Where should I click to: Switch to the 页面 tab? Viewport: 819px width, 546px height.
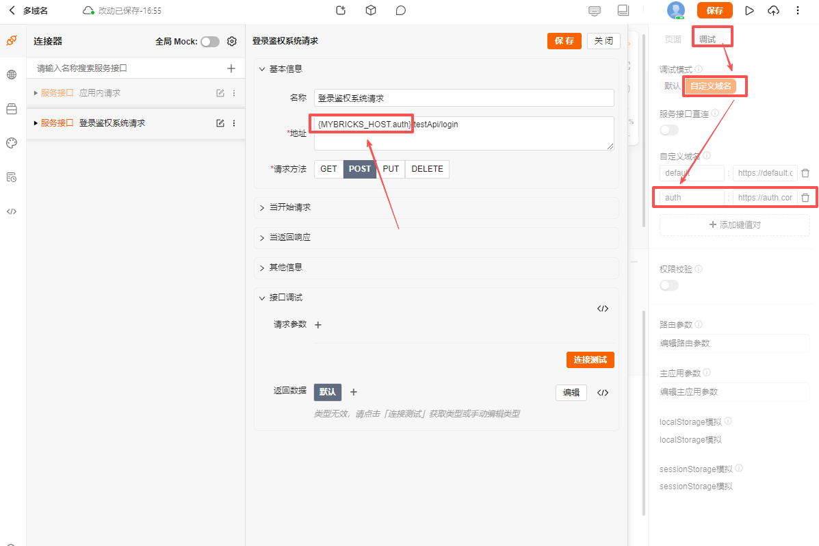click(673, 40)
